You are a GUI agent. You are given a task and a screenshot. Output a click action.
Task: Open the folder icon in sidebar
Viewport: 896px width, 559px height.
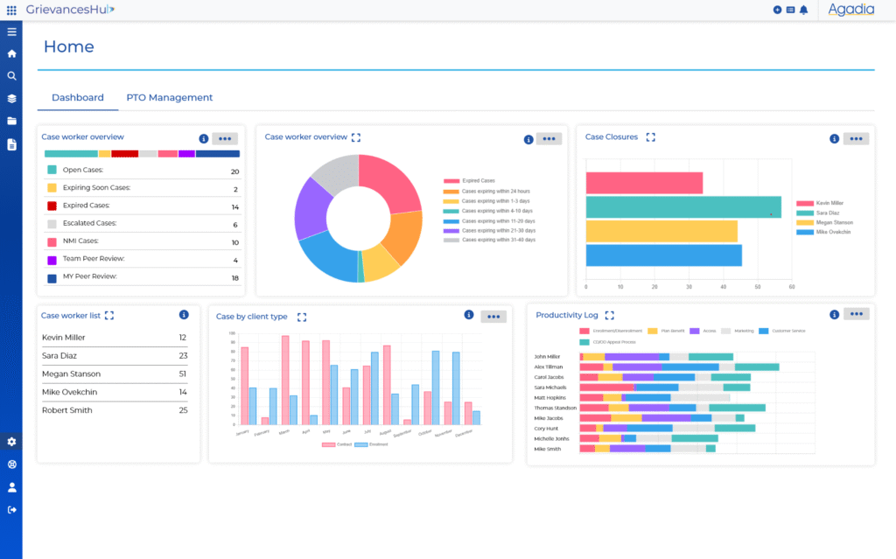point(11,122)
